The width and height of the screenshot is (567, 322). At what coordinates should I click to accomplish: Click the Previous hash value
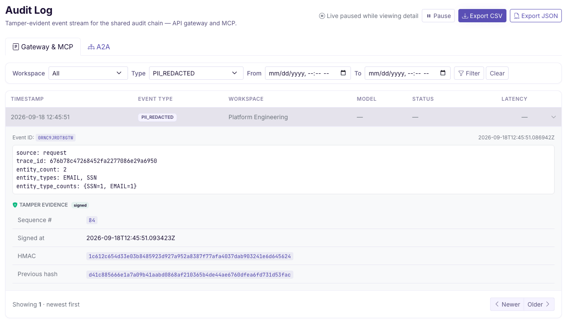point(189,274)
